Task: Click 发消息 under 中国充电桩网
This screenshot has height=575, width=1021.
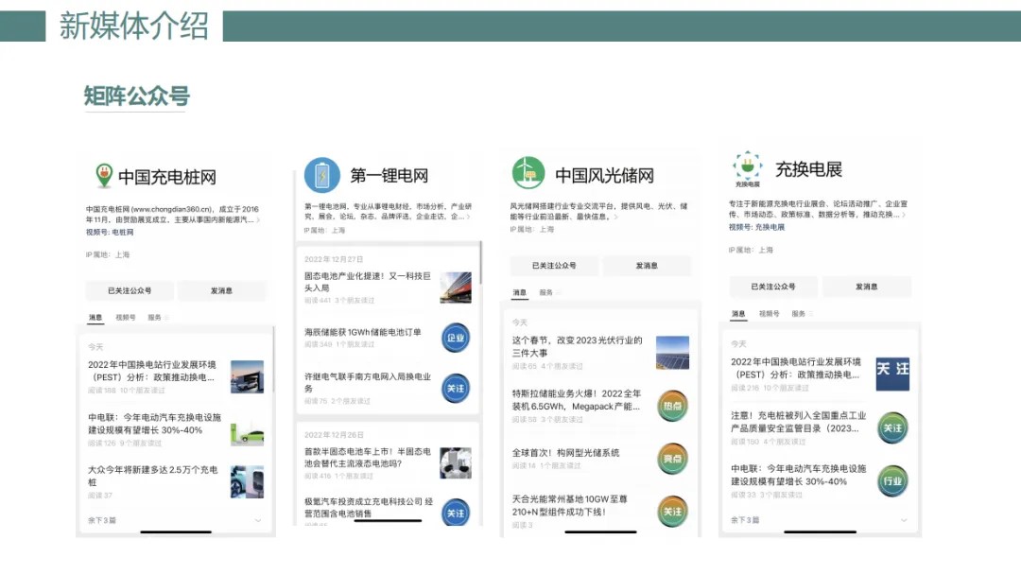Action: (x=221, y=290)
